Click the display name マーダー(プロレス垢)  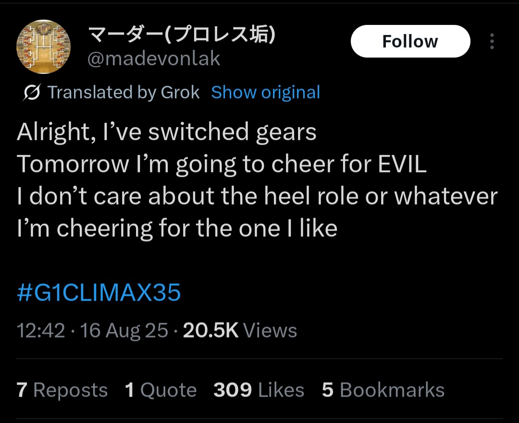(182, 35)
